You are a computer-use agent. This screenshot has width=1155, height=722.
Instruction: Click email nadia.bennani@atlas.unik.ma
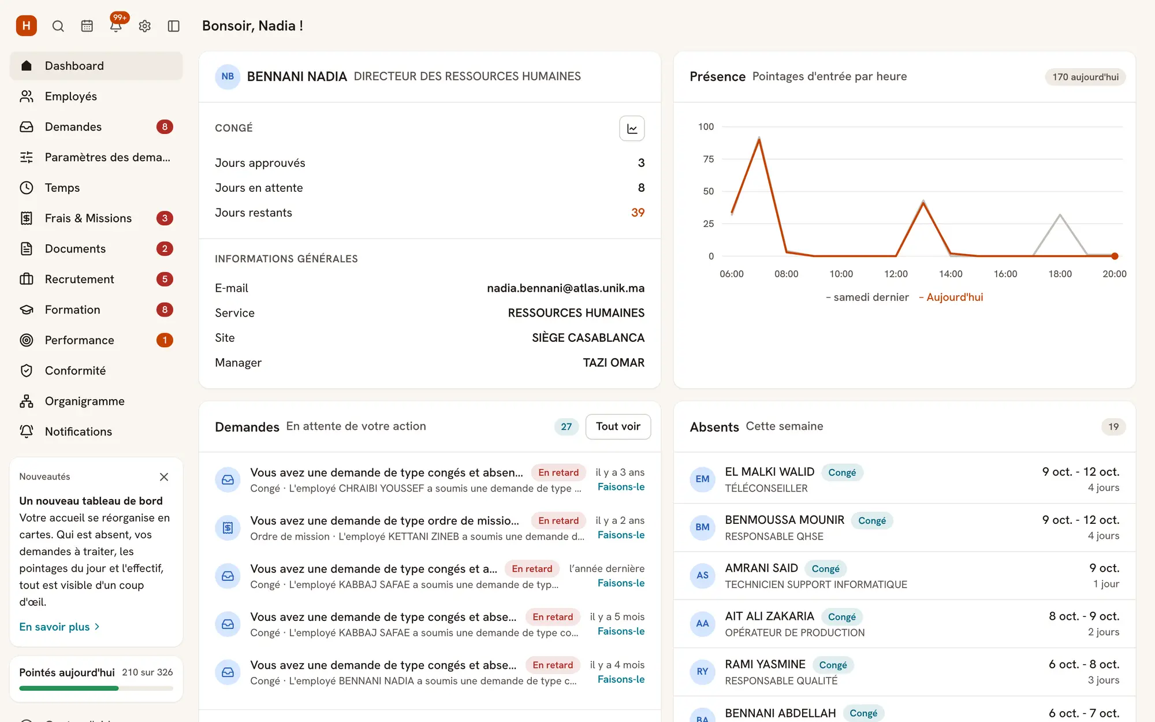click(x=565, y=288)
